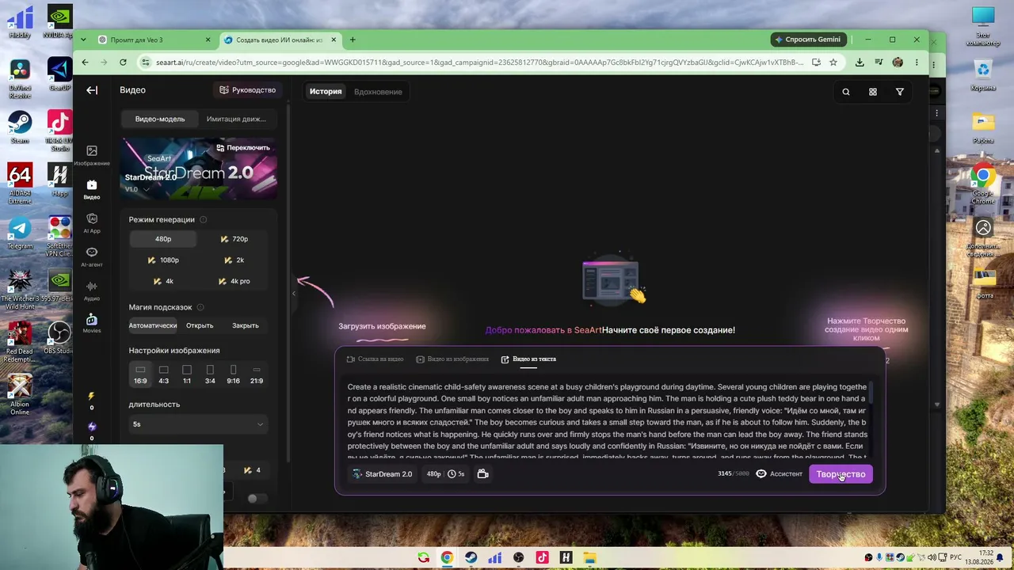Set prompt magic to Открыть

coord(200,325)
